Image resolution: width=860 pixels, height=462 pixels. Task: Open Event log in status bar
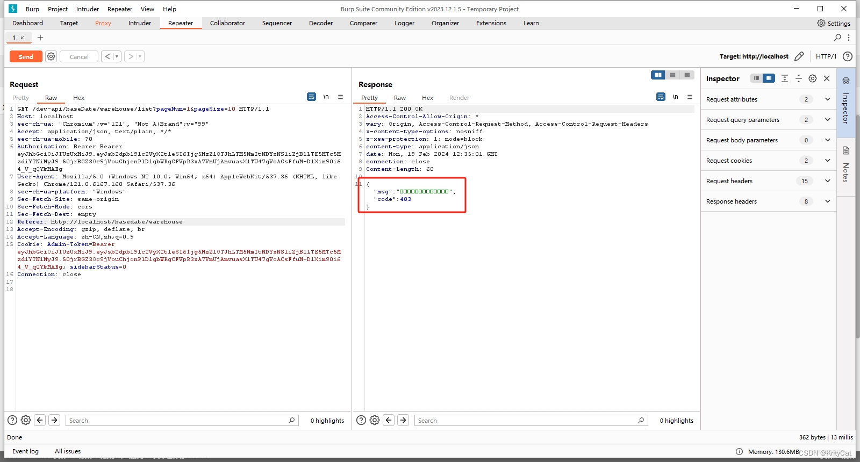click(25, 451)
